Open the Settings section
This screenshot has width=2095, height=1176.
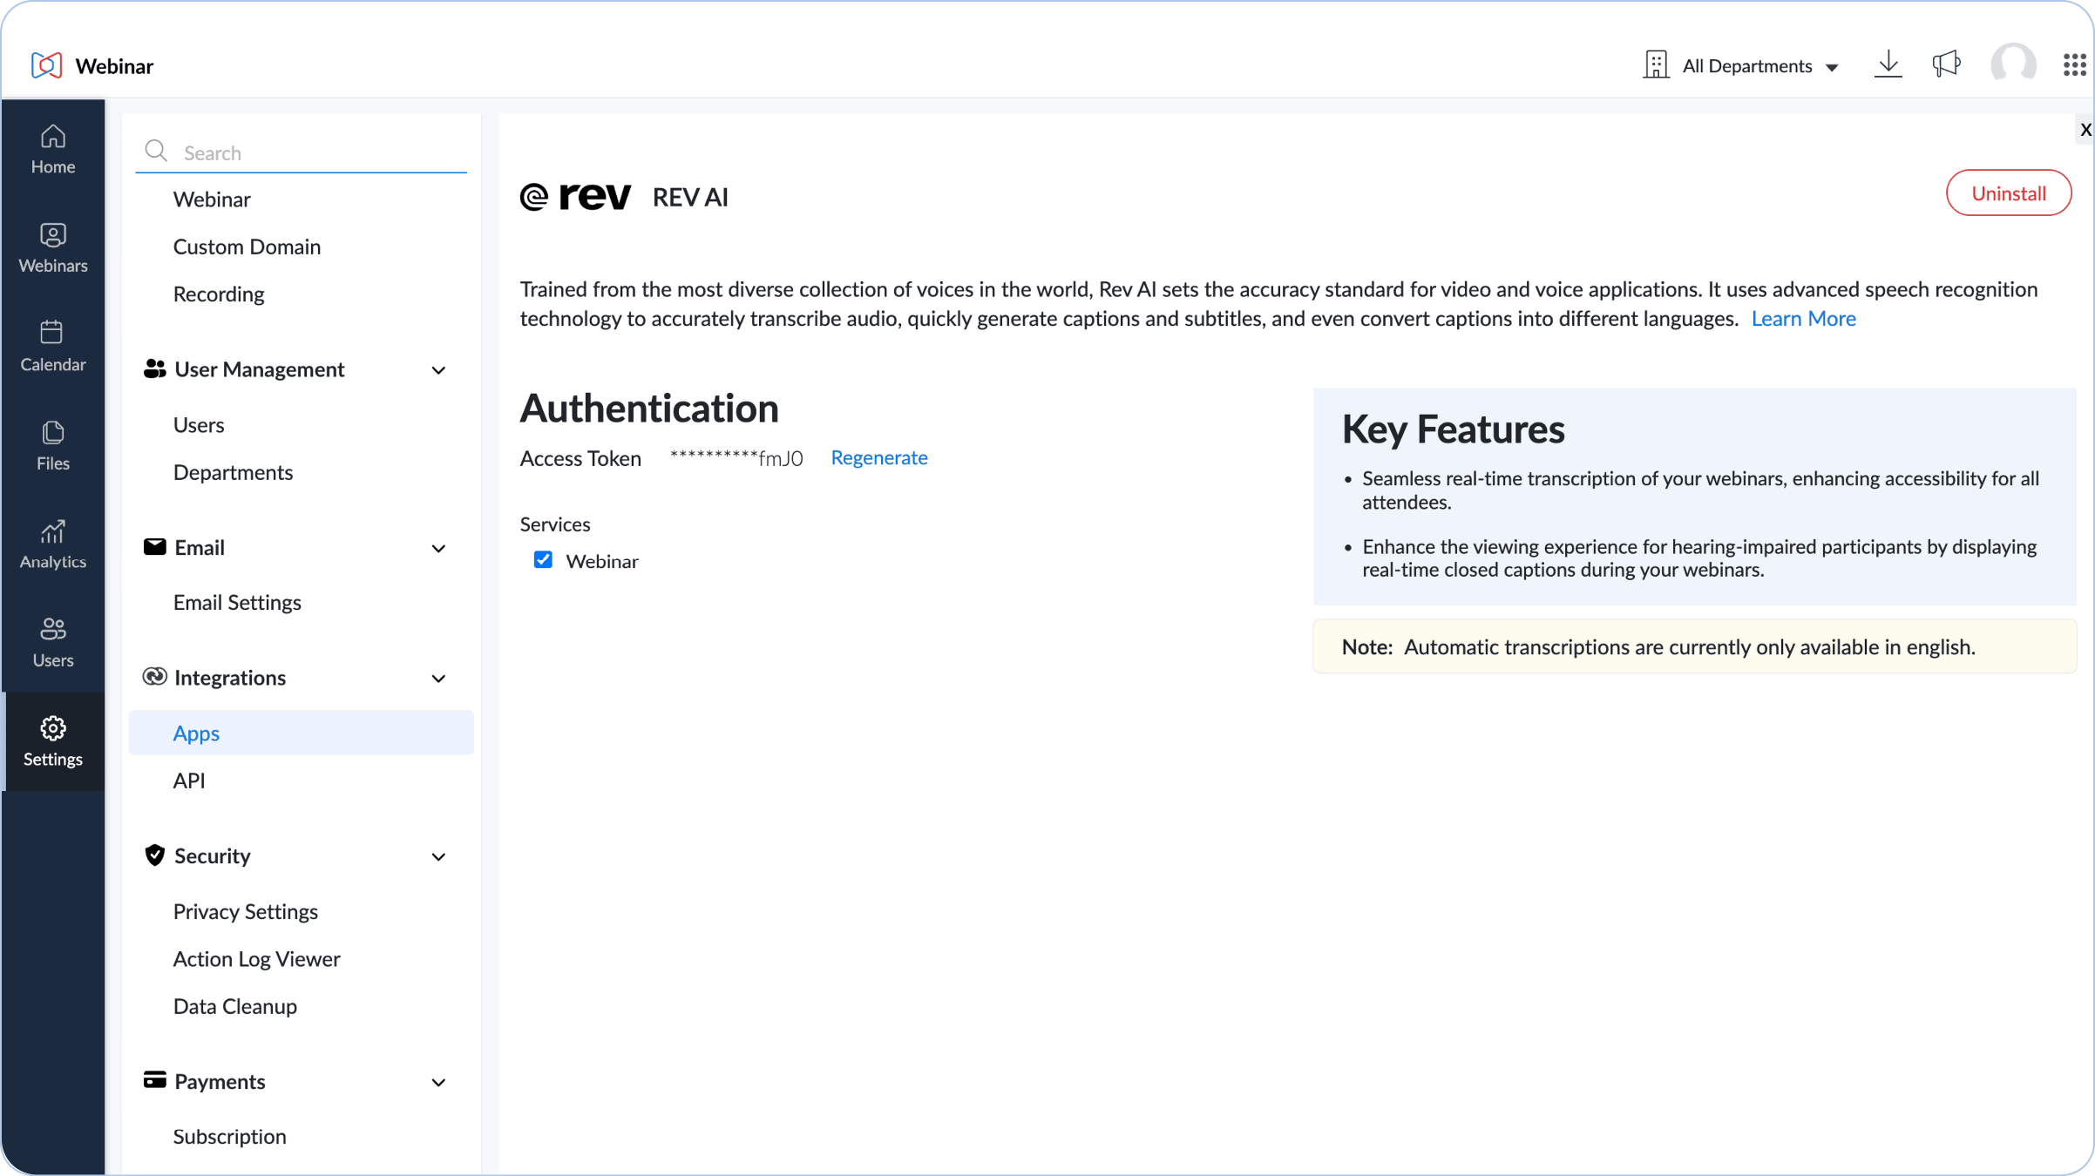[52, 740]
